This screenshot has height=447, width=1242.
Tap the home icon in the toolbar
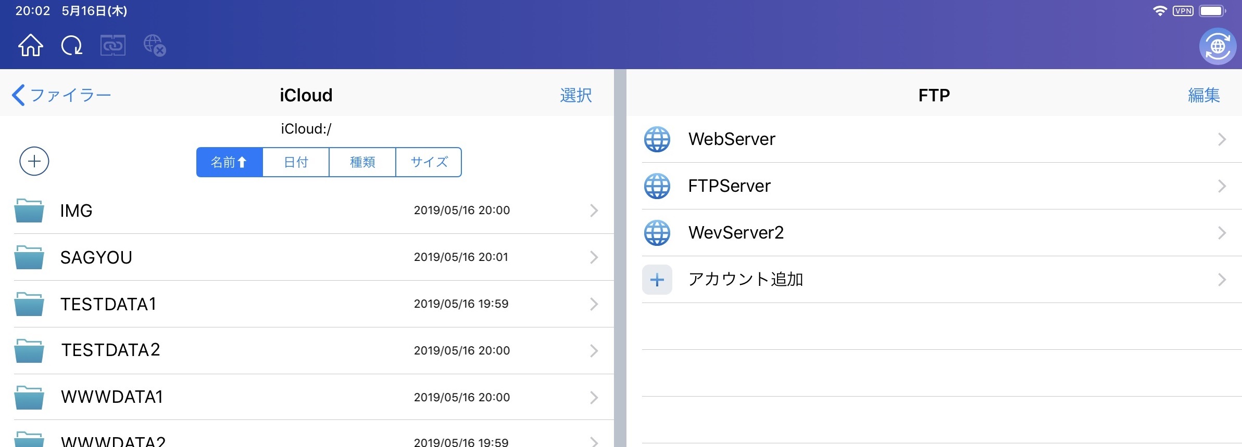(x=31, y=46)
